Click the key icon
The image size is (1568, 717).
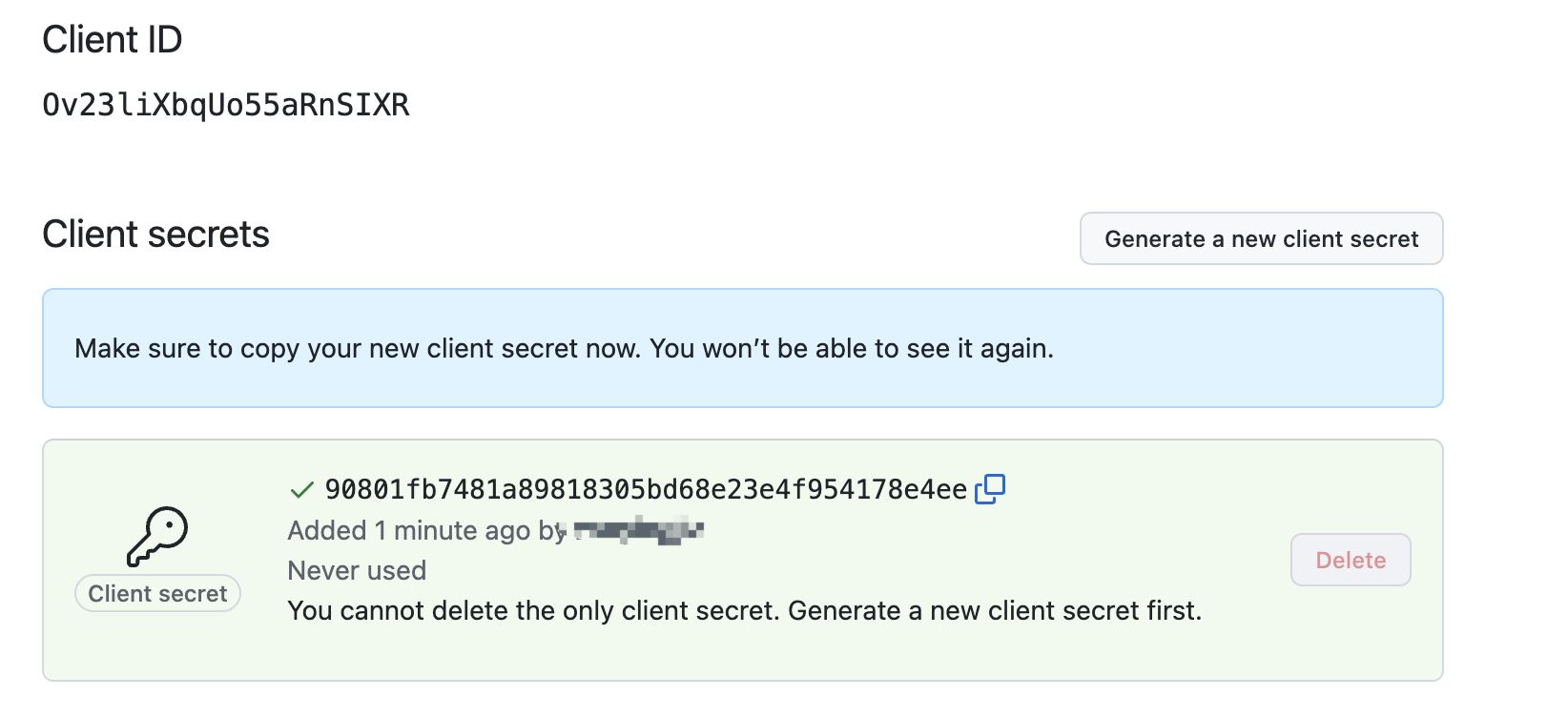point(157,536)
